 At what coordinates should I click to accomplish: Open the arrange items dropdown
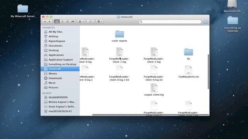(x=81, y=22)
